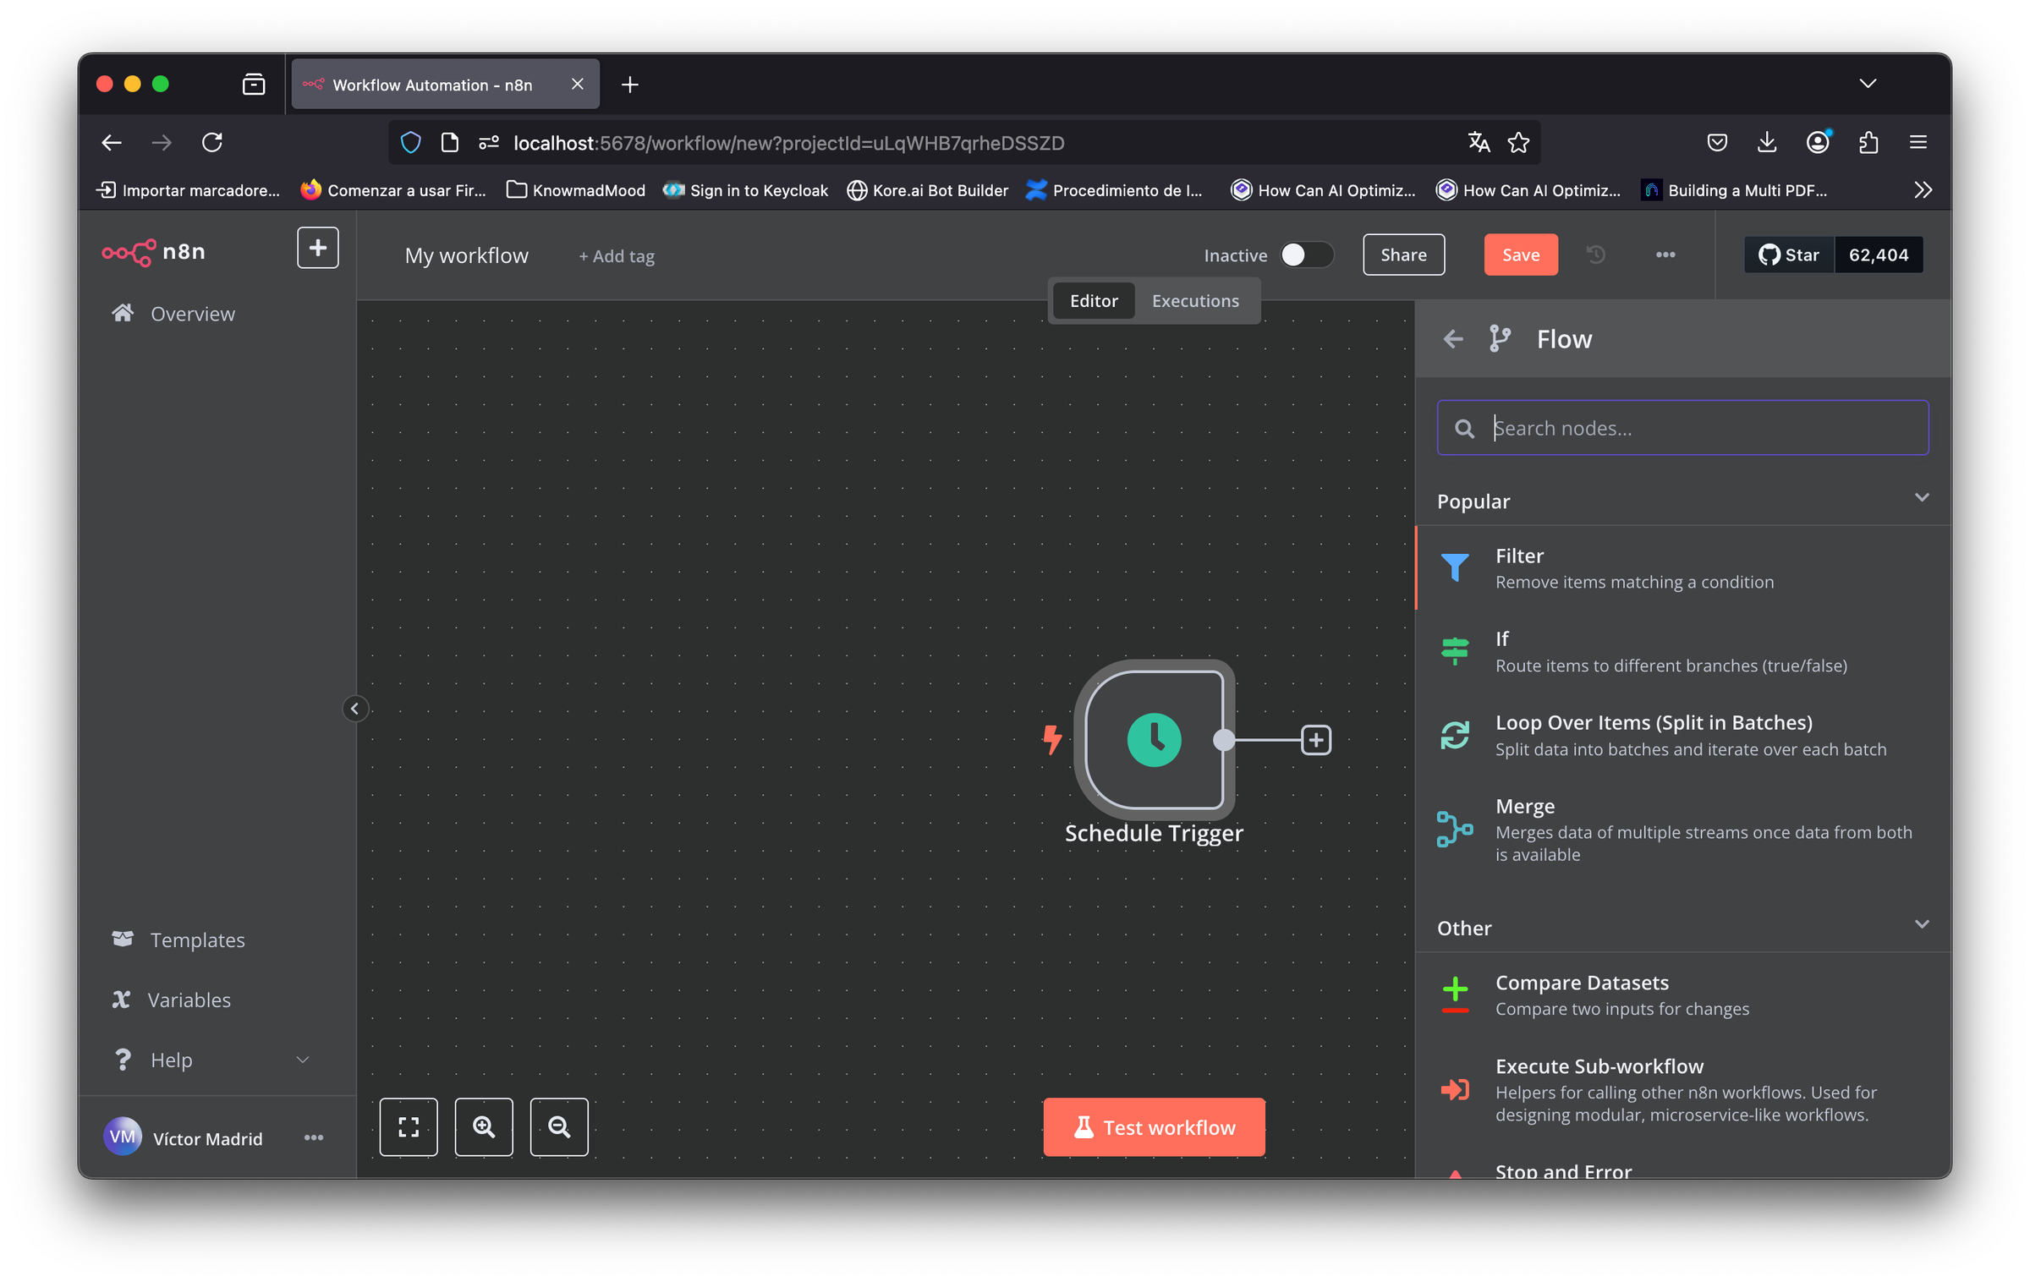Click the Test workflow button
The height and width of the screenshot is (1282, 2030).
click(x=1154, y=1126)
